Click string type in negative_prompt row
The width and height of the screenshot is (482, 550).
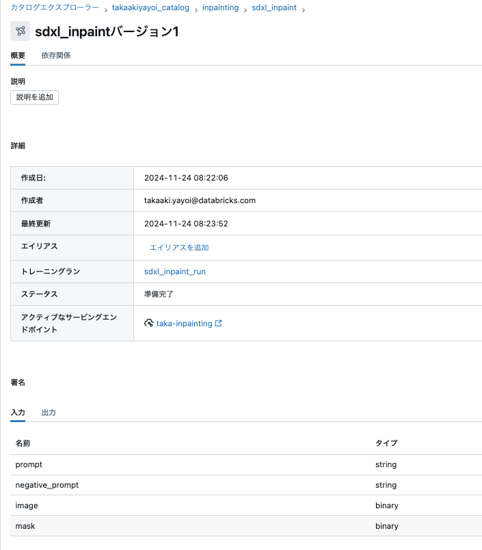point(386,485)
